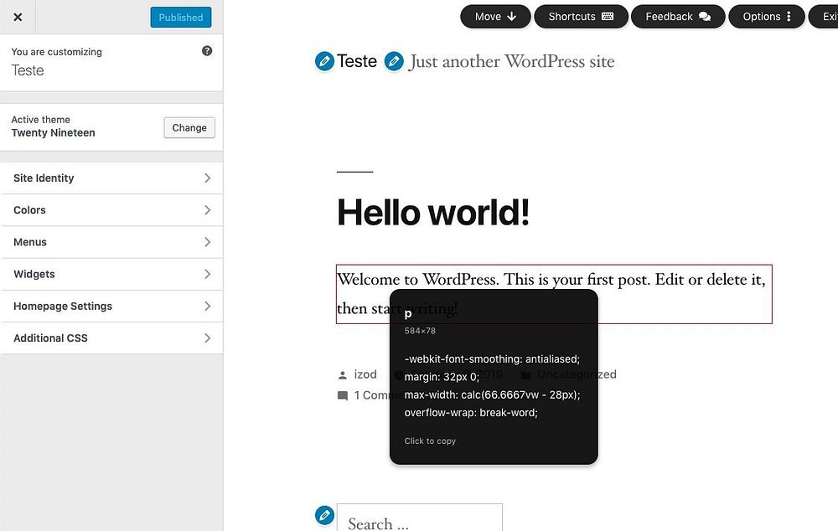
Task: Expand Homepage Settings using its chevron
Action: point(207,306)
